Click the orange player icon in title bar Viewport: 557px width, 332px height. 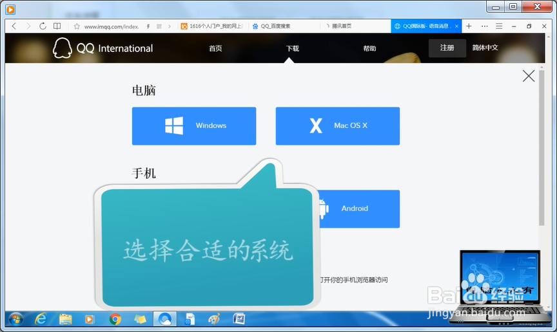click(x=10, y=10)
